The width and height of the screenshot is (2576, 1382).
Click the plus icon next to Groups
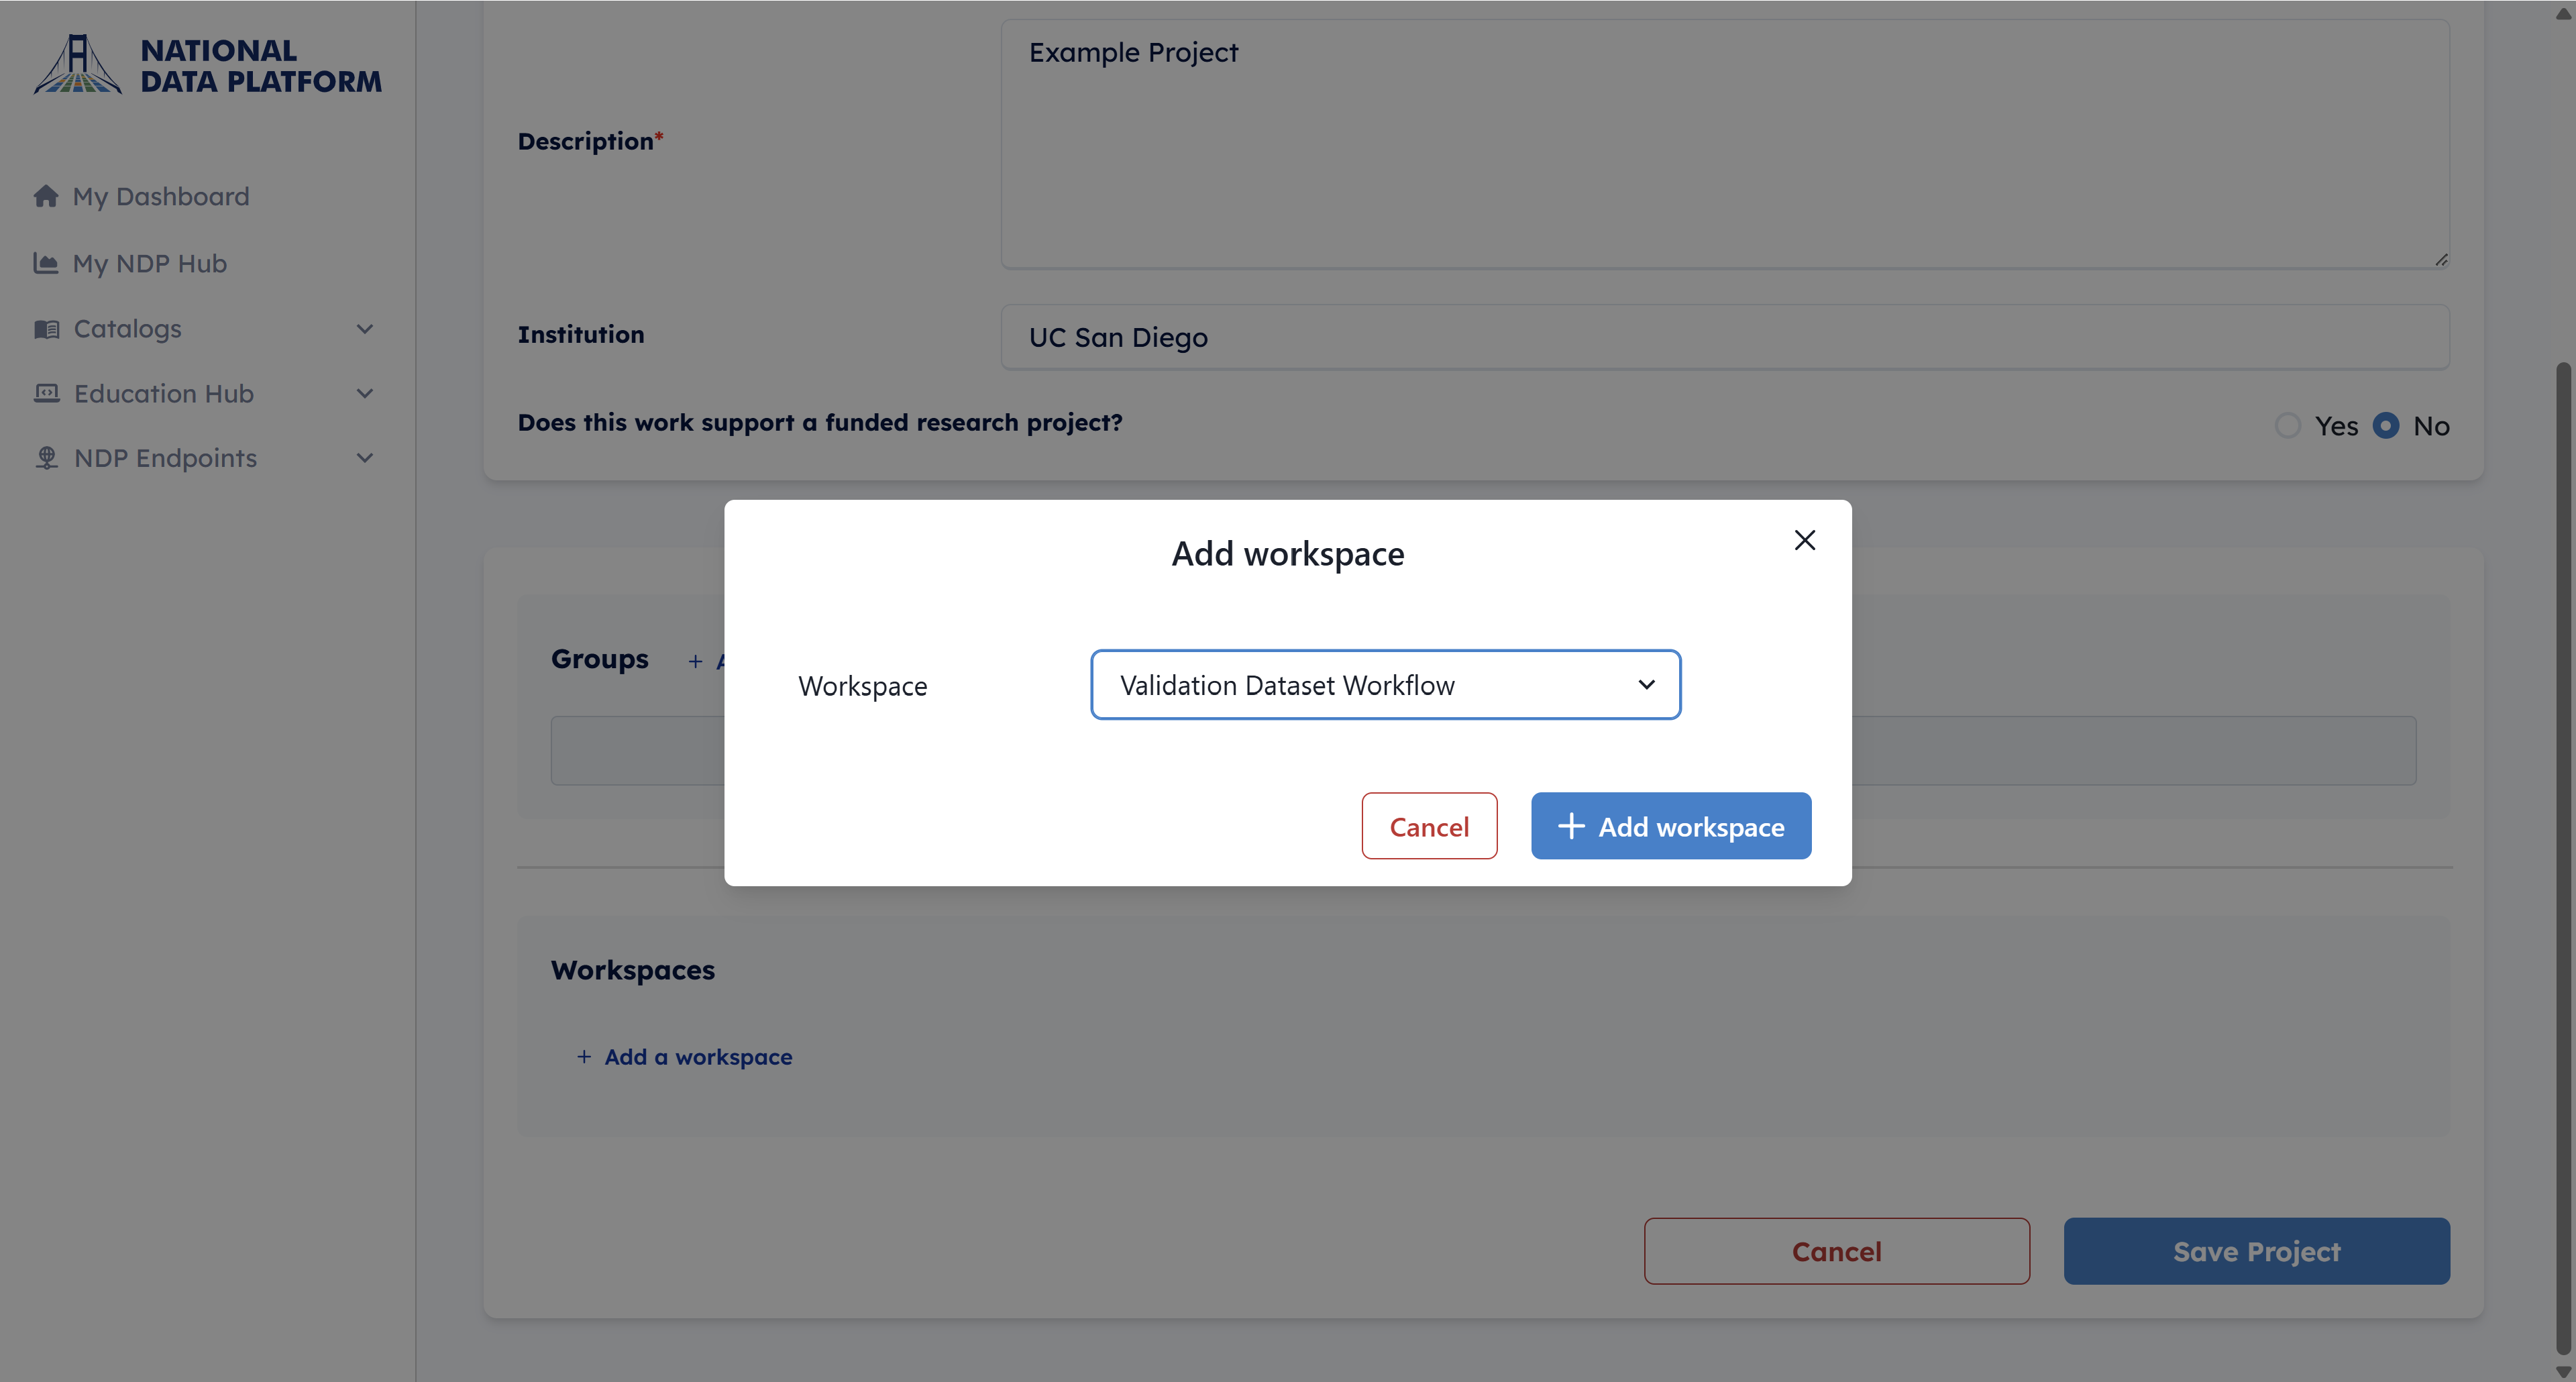point(695,661)
